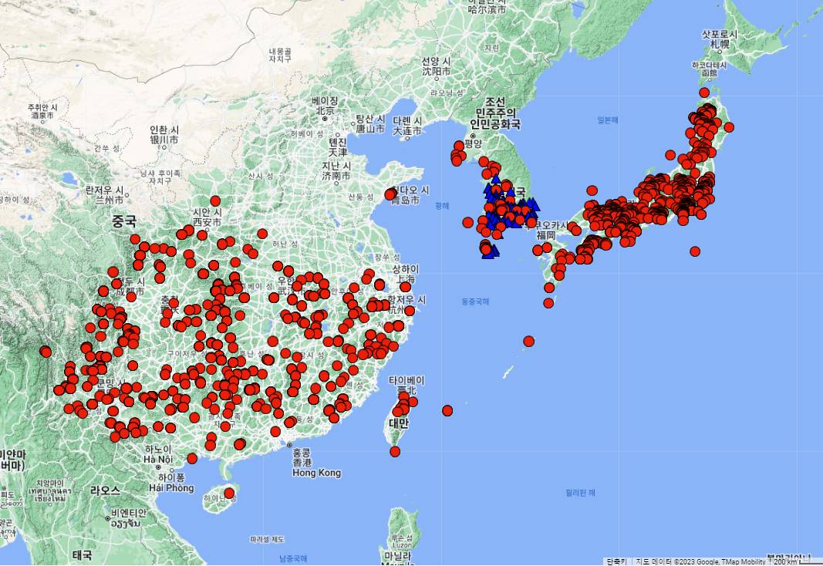The width and height of the screenshot is (823, 566).
Task: Click the red marker near Qingdao
Action: tap(390, 194)
